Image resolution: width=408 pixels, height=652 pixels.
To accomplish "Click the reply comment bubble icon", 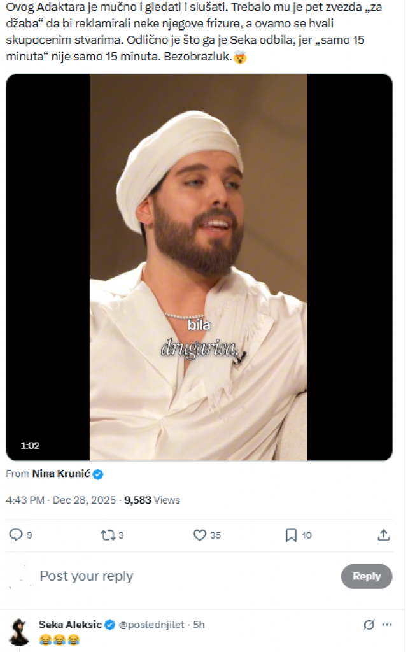I will pyautogui.click(x=17, y=535).
